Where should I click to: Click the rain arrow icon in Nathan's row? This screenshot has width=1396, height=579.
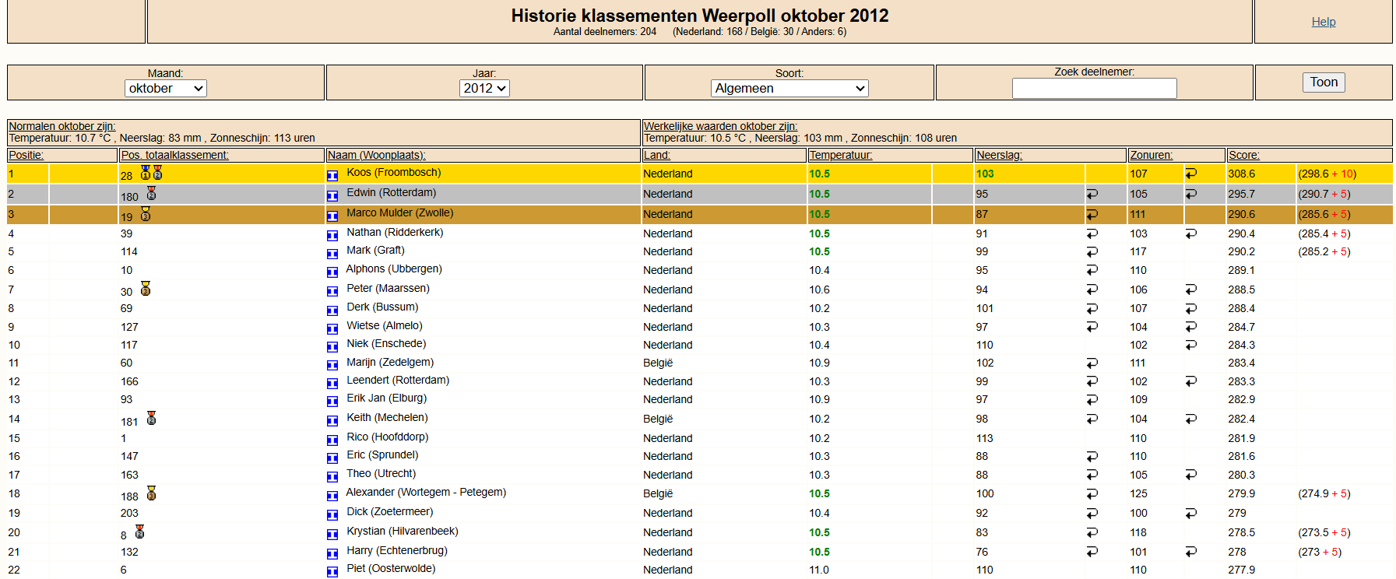click(1092, 233)
